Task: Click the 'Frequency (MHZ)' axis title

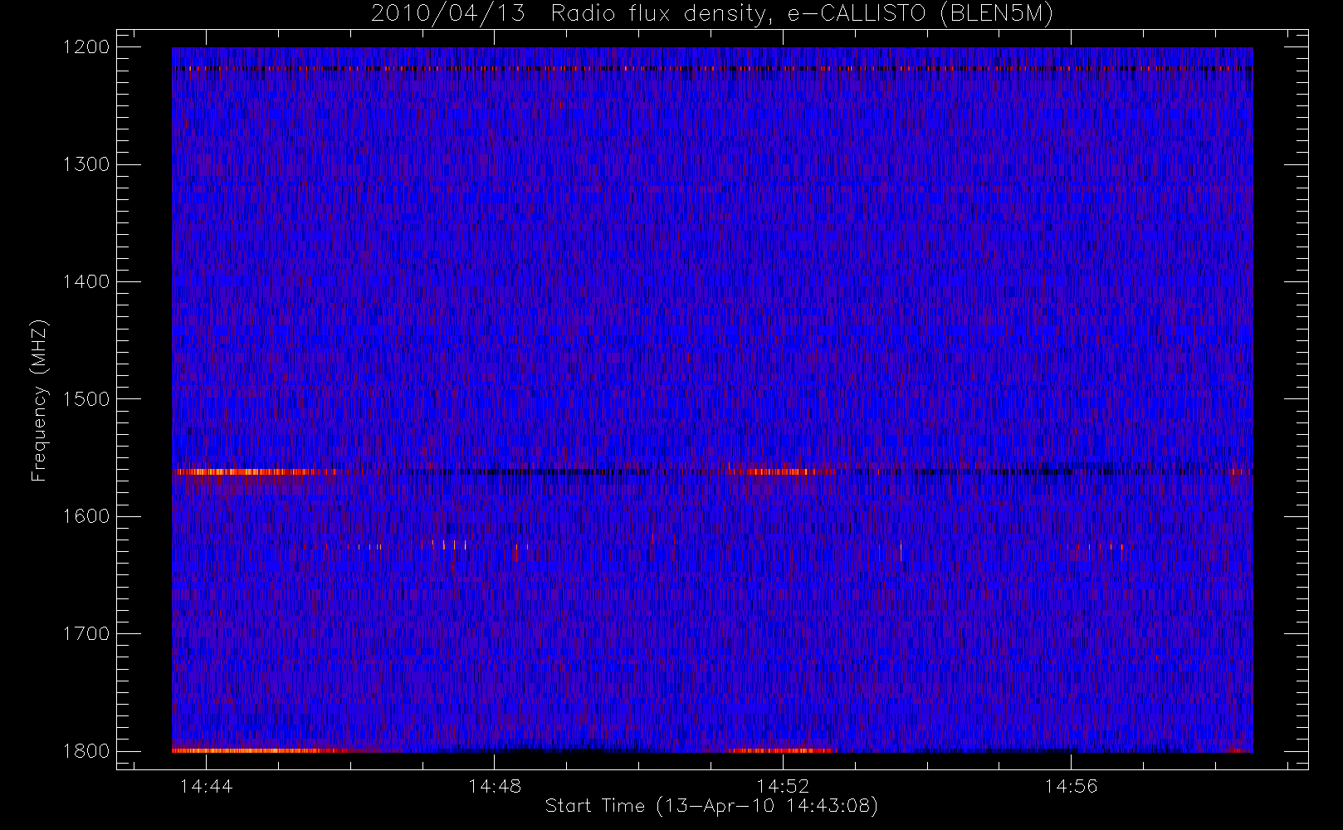Action: click(39, 400)
